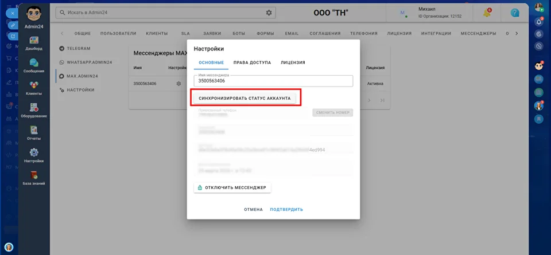Jump to last table page arrow
The width and height of the screenshot is (551, 255).
point(382,100)
